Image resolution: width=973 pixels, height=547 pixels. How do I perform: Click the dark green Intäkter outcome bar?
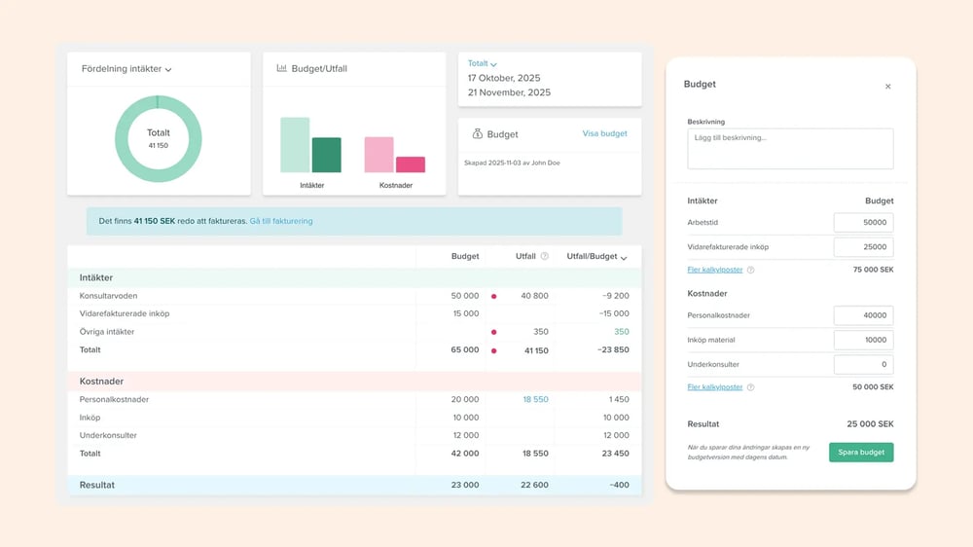(x=326, y=156)
